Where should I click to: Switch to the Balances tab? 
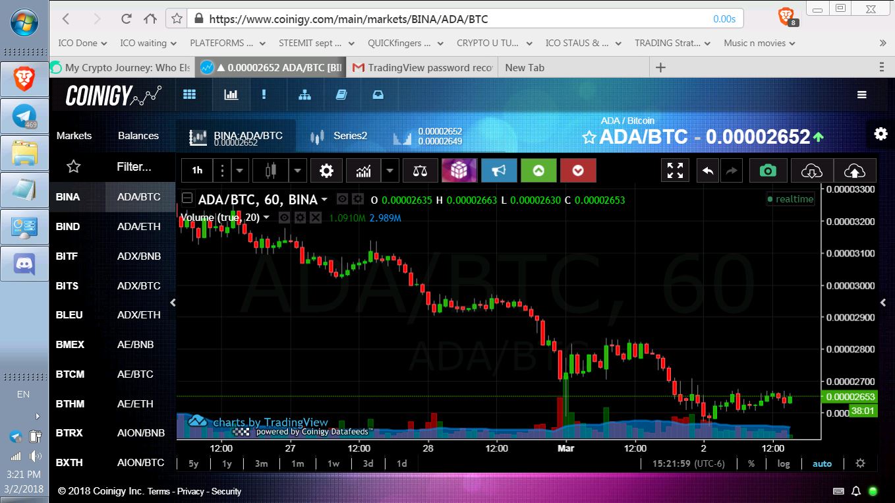click(x=138, y=135)
